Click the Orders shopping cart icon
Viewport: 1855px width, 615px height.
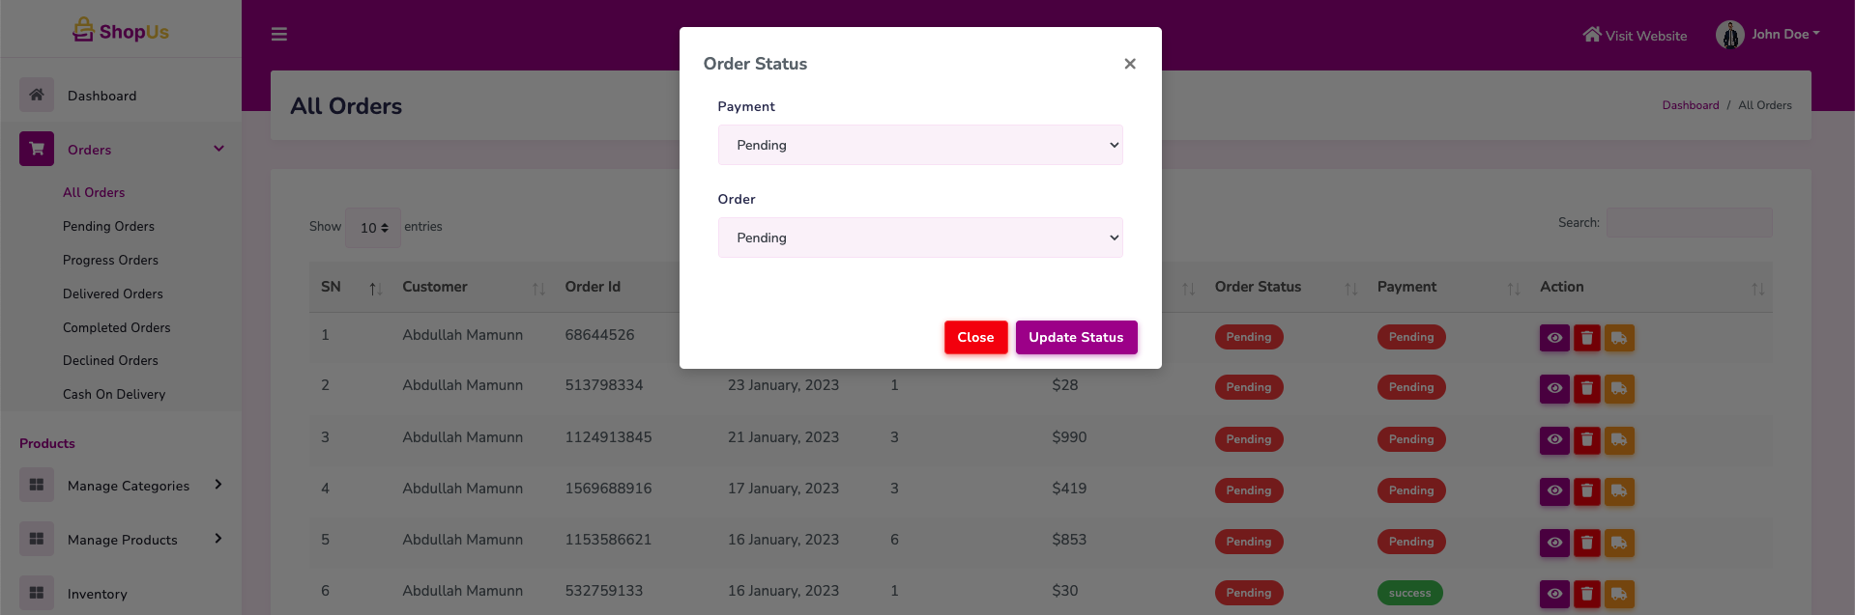pos(37,149)
